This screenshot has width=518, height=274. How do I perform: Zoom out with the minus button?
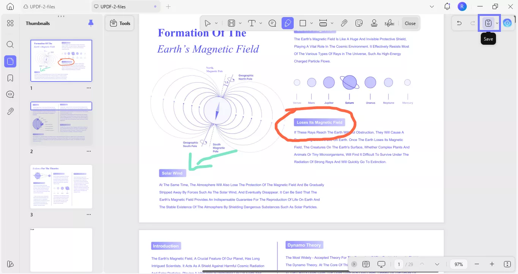(x=477, y=264)
